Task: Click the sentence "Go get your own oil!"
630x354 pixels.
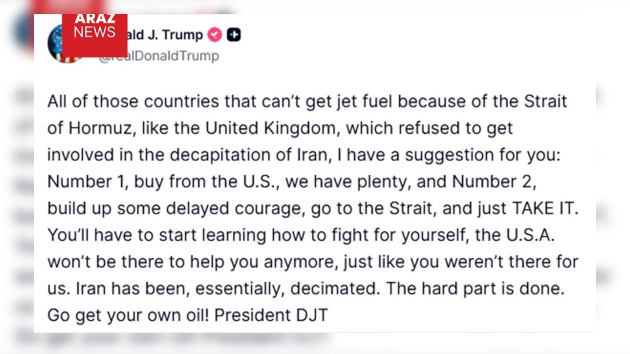Action: click(x=128, y=315)
